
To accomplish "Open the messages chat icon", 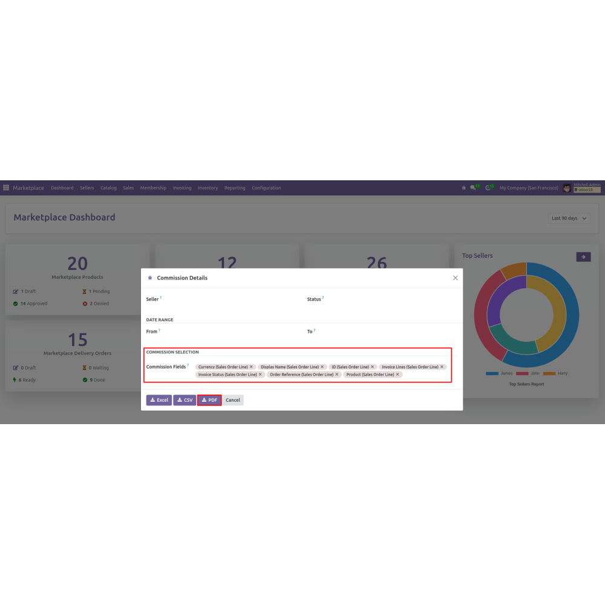I will (x=475, y=188).
